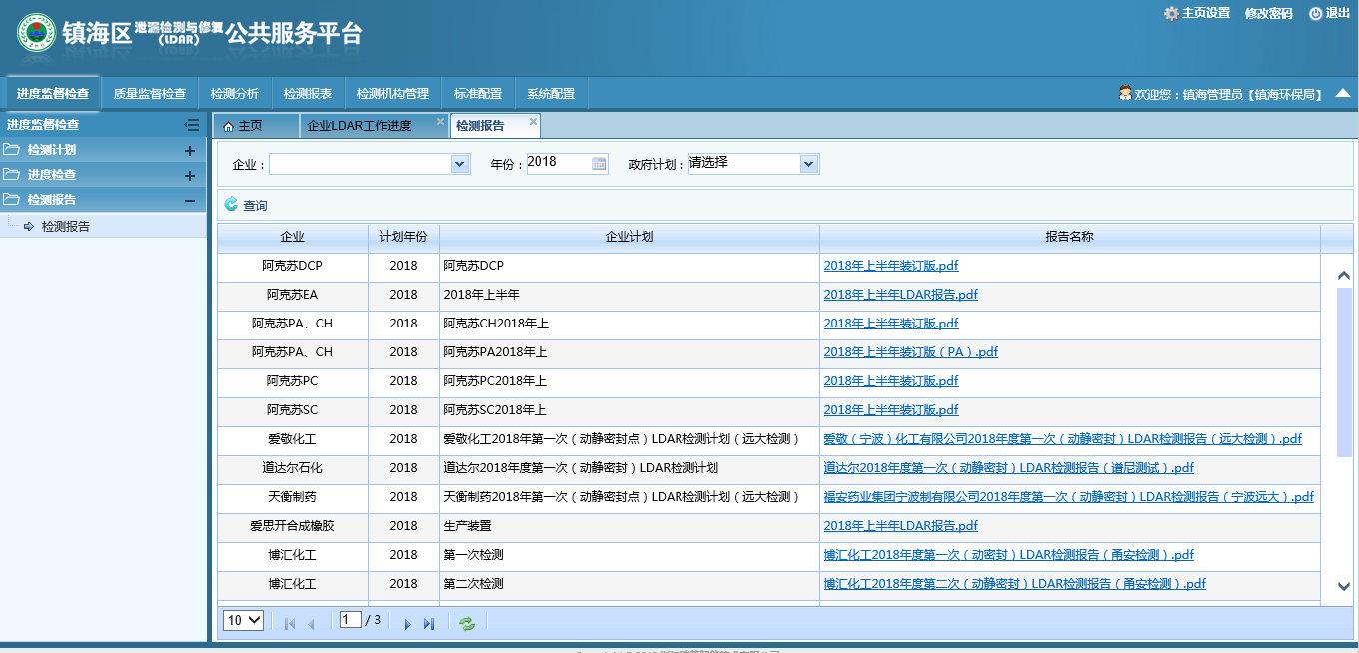This screenshot has height=653, width=1359.
Task: Open the 标准配置 menu
Action: coord(478,94)
